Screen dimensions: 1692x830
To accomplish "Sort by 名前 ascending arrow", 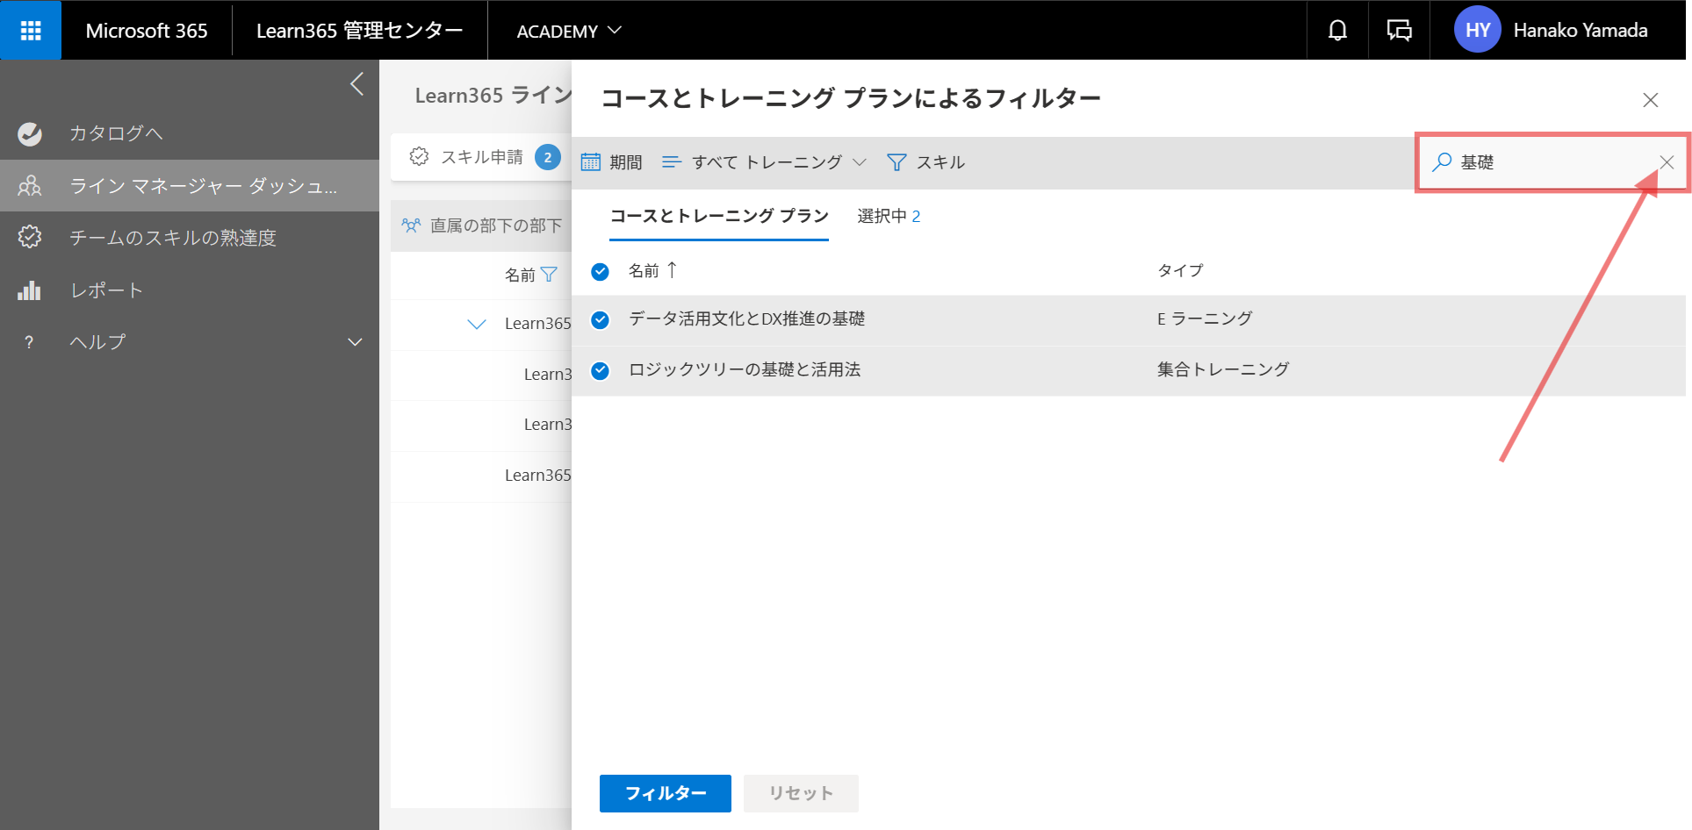I will 672,269.
